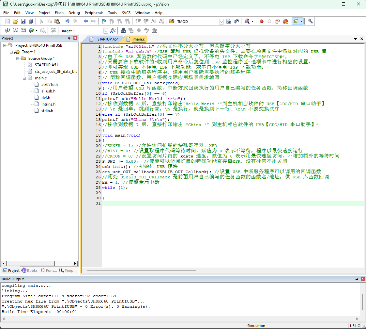Switch to the Functions panel tab
Image resolution: width=366 pixels, height=329 pixels.
49,270
